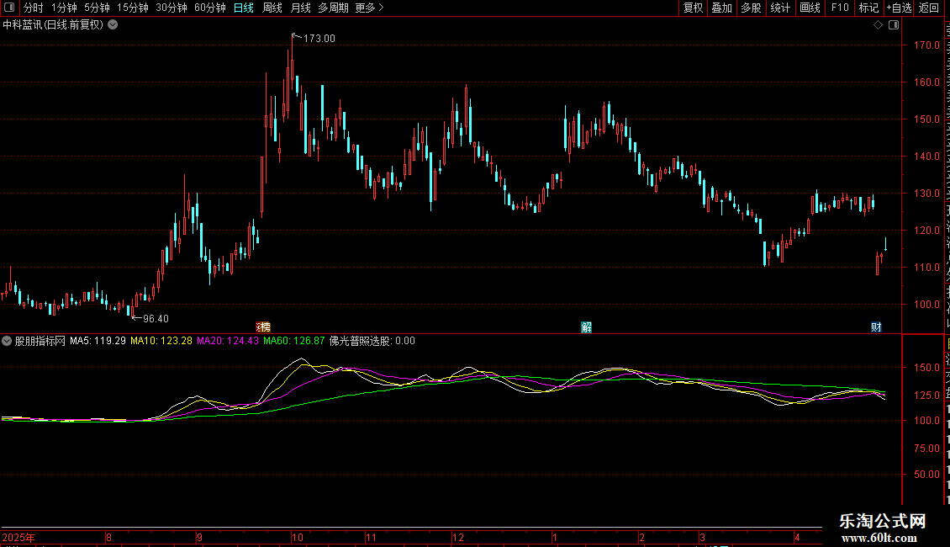Click the 标记 mark button
Screen dimensions: 950x547
point(868,8)
